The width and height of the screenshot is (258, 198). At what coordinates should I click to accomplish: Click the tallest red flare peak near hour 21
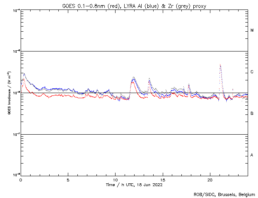[x=220, y=65]
